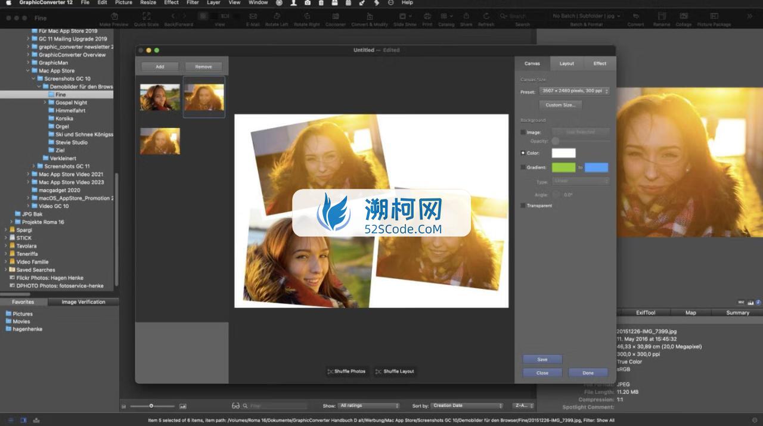Click the Print toolbar icon
This screenshot has height=426, width=763.
click(427, 16)
